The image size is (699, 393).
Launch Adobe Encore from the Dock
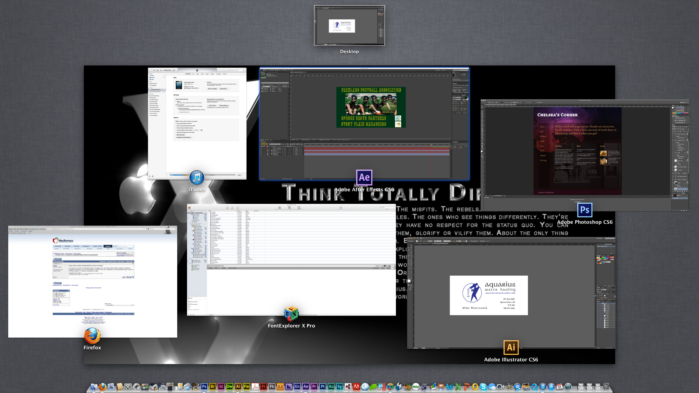click(x=297, y=386)
